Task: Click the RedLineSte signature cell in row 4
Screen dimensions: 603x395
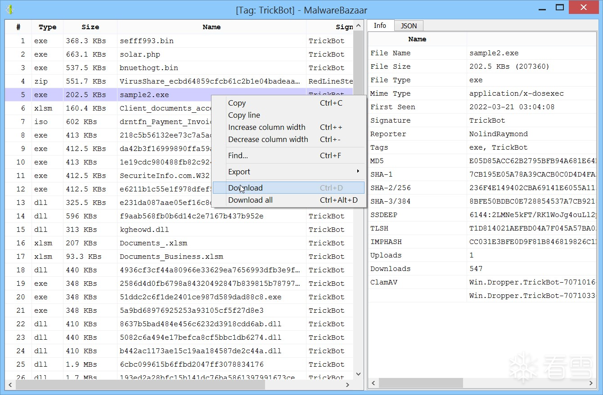Action: (331, 81)
